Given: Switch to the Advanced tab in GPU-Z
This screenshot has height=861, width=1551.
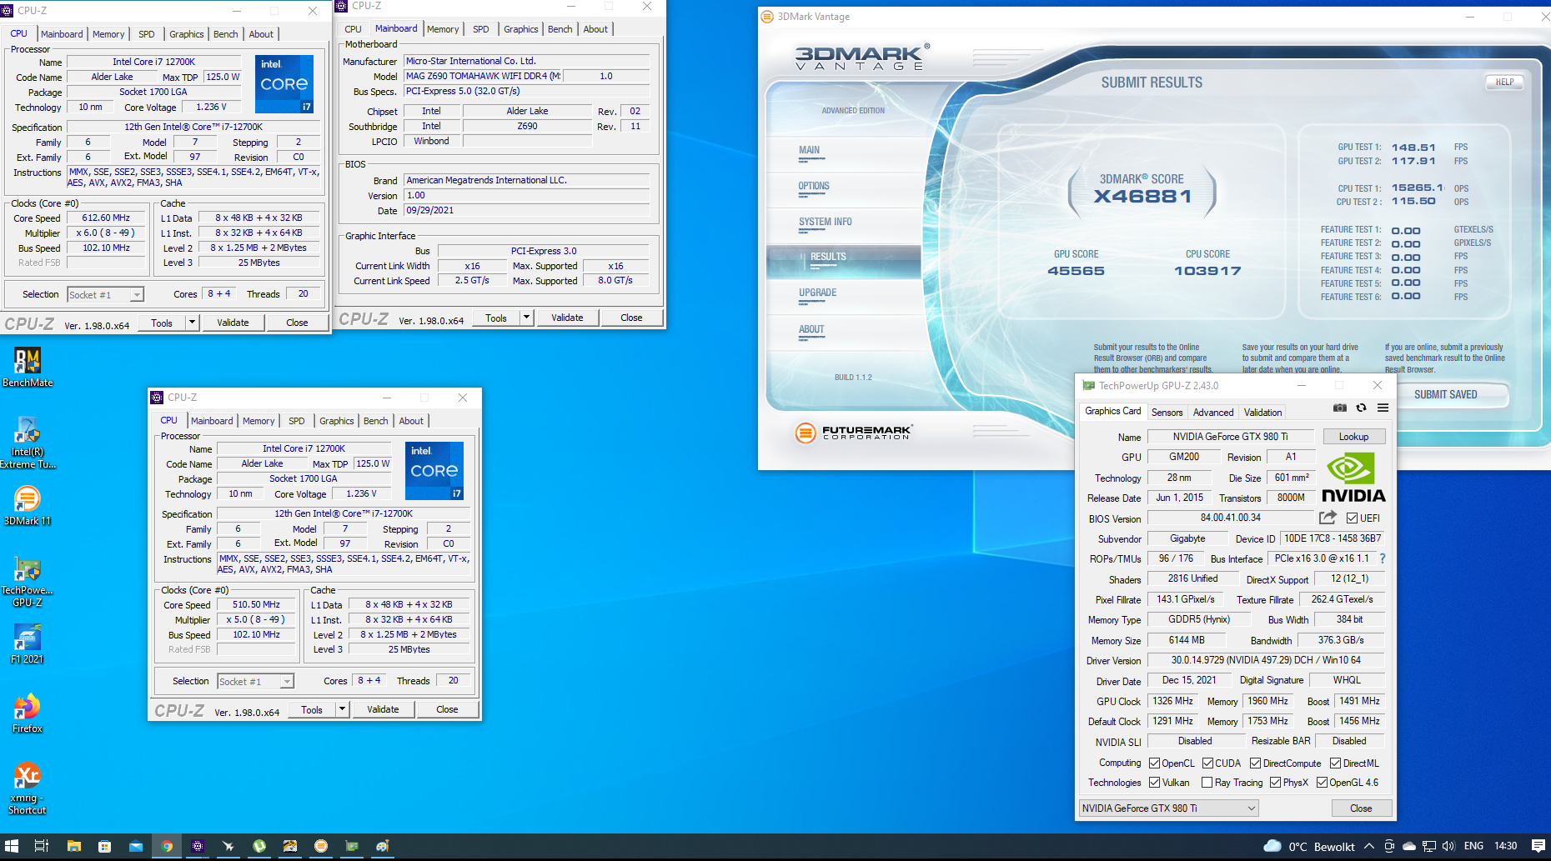Looking at the screenshot, I should click(1212, 412).
